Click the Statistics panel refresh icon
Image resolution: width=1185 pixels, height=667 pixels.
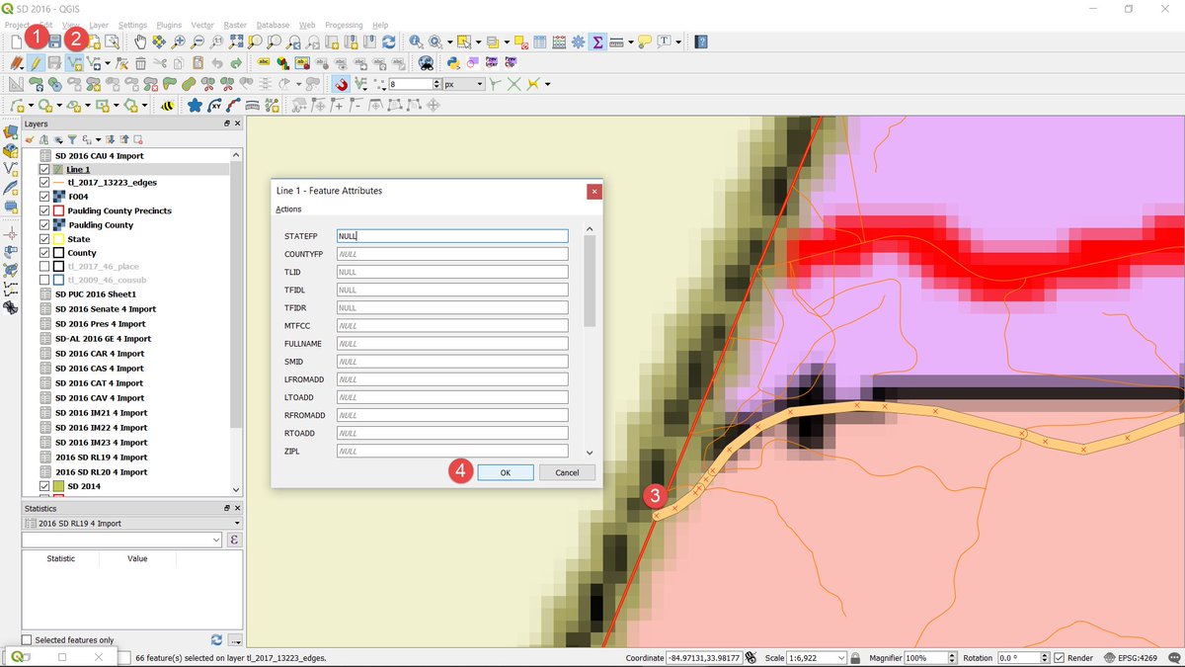(x=216, y=640)
